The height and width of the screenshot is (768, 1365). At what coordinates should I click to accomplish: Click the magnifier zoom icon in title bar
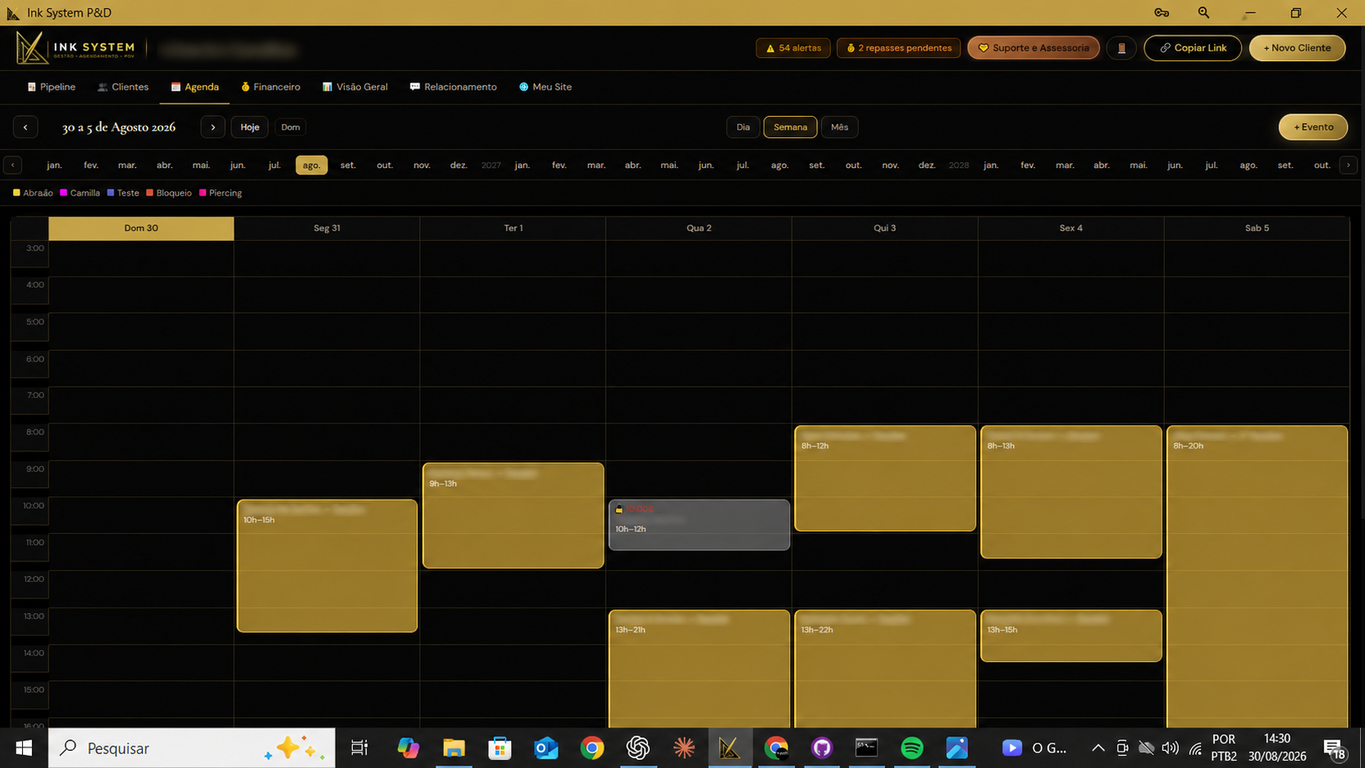coord(1203,12)
